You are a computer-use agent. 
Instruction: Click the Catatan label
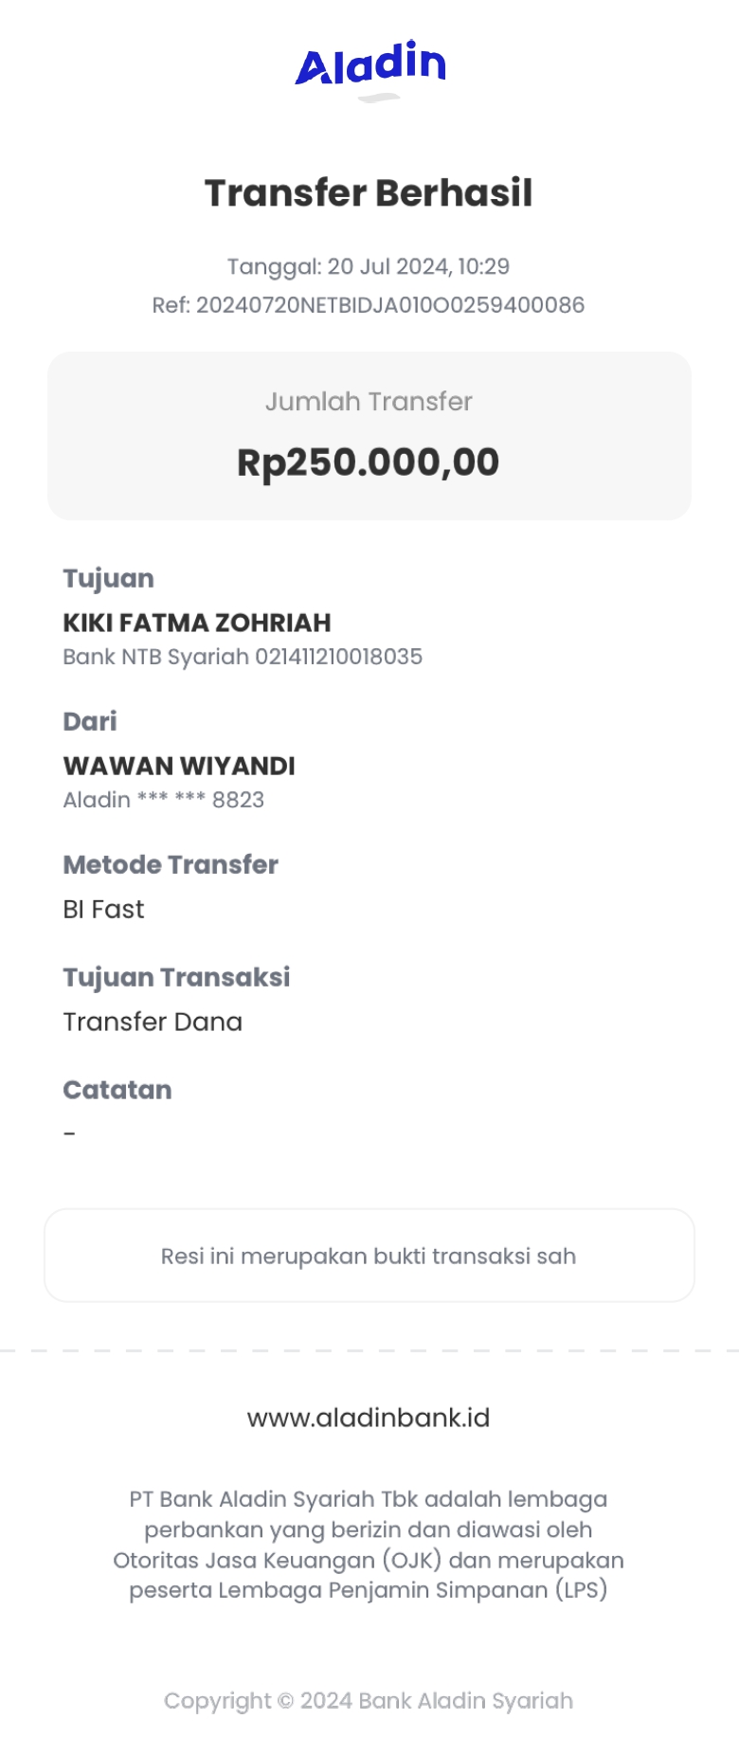pyautogui.click(x=117, y=1090)
